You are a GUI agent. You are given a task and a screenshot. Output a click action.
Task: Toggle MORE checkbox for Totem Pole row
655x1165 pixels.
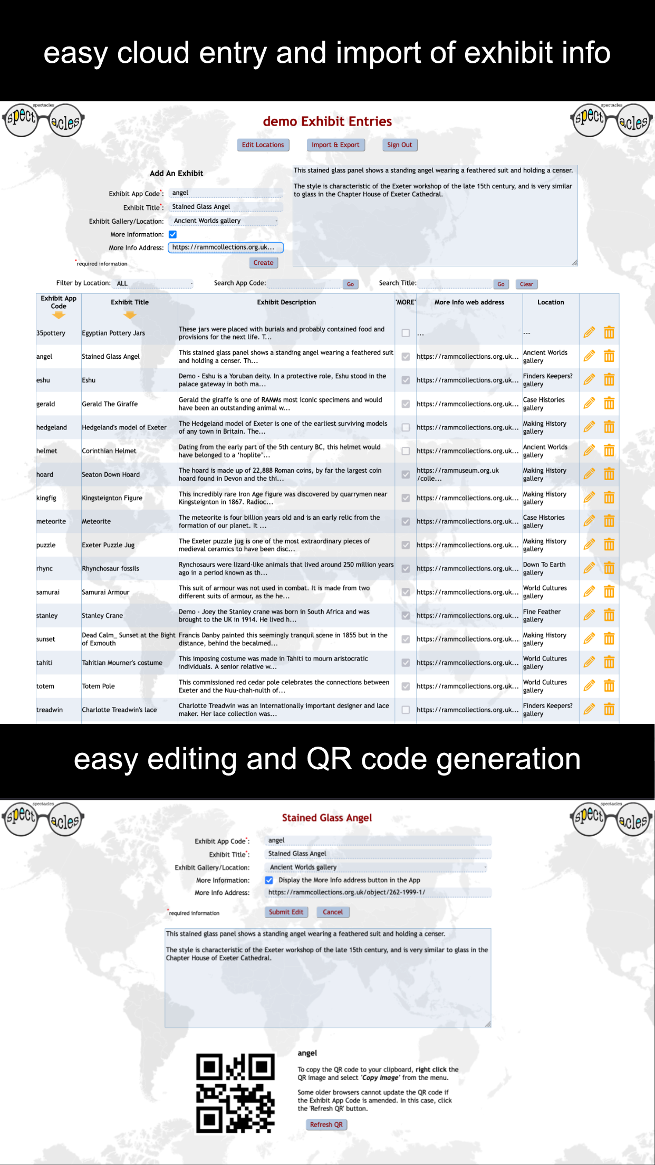click(x=406, y=686)
